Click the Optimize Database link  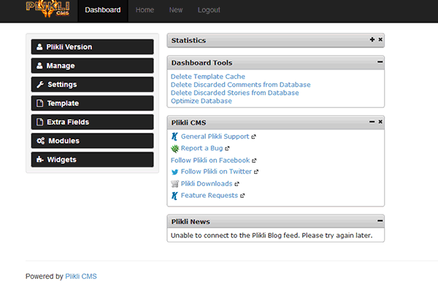click(201, 101)
